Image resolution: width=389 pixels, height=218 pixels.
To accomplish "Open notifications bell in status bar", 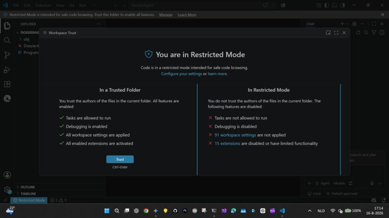I will click(384, 200).
